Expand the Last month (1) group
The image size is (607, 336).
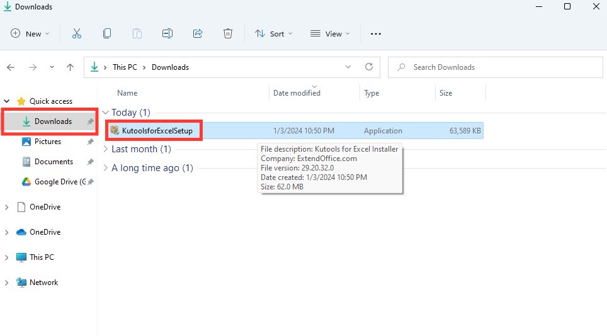[x=106, y=149]
